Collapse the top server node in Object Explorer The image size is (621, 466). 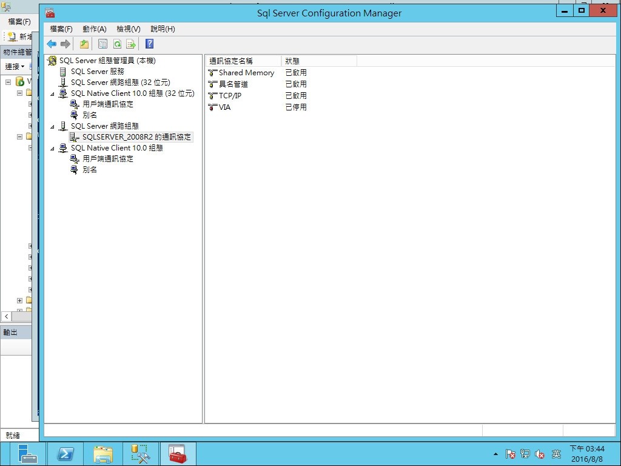[8, 82]
